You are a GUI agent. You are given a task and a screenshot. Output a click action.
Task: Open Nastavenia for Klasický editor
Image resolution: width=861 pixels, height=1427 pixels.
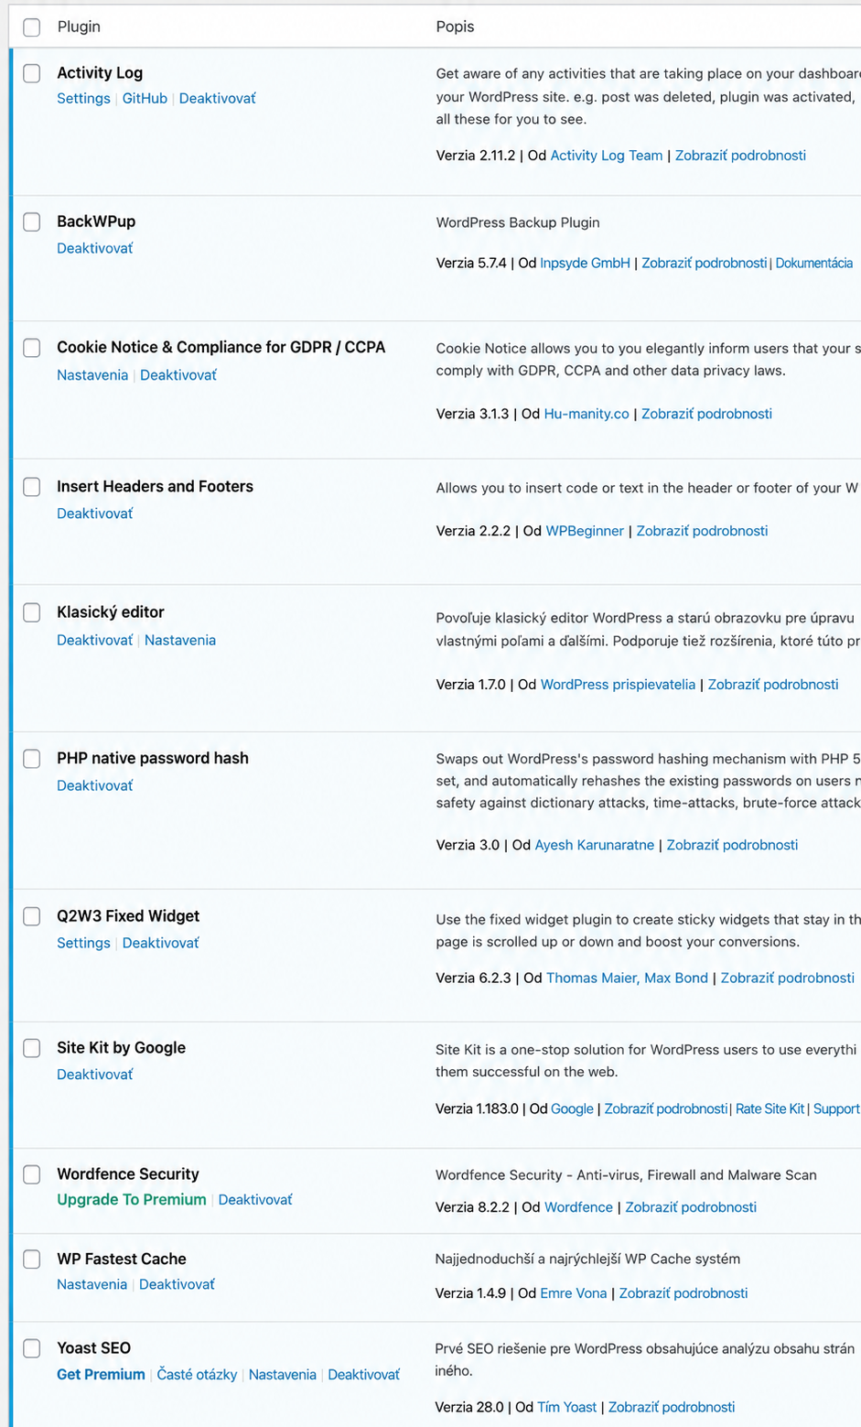[x=180, y=640]
